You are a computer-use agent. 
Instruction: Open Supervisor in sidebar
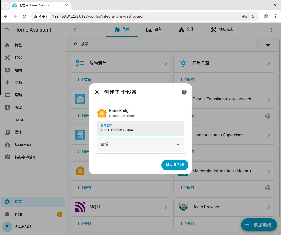click(x=33, y=145)
